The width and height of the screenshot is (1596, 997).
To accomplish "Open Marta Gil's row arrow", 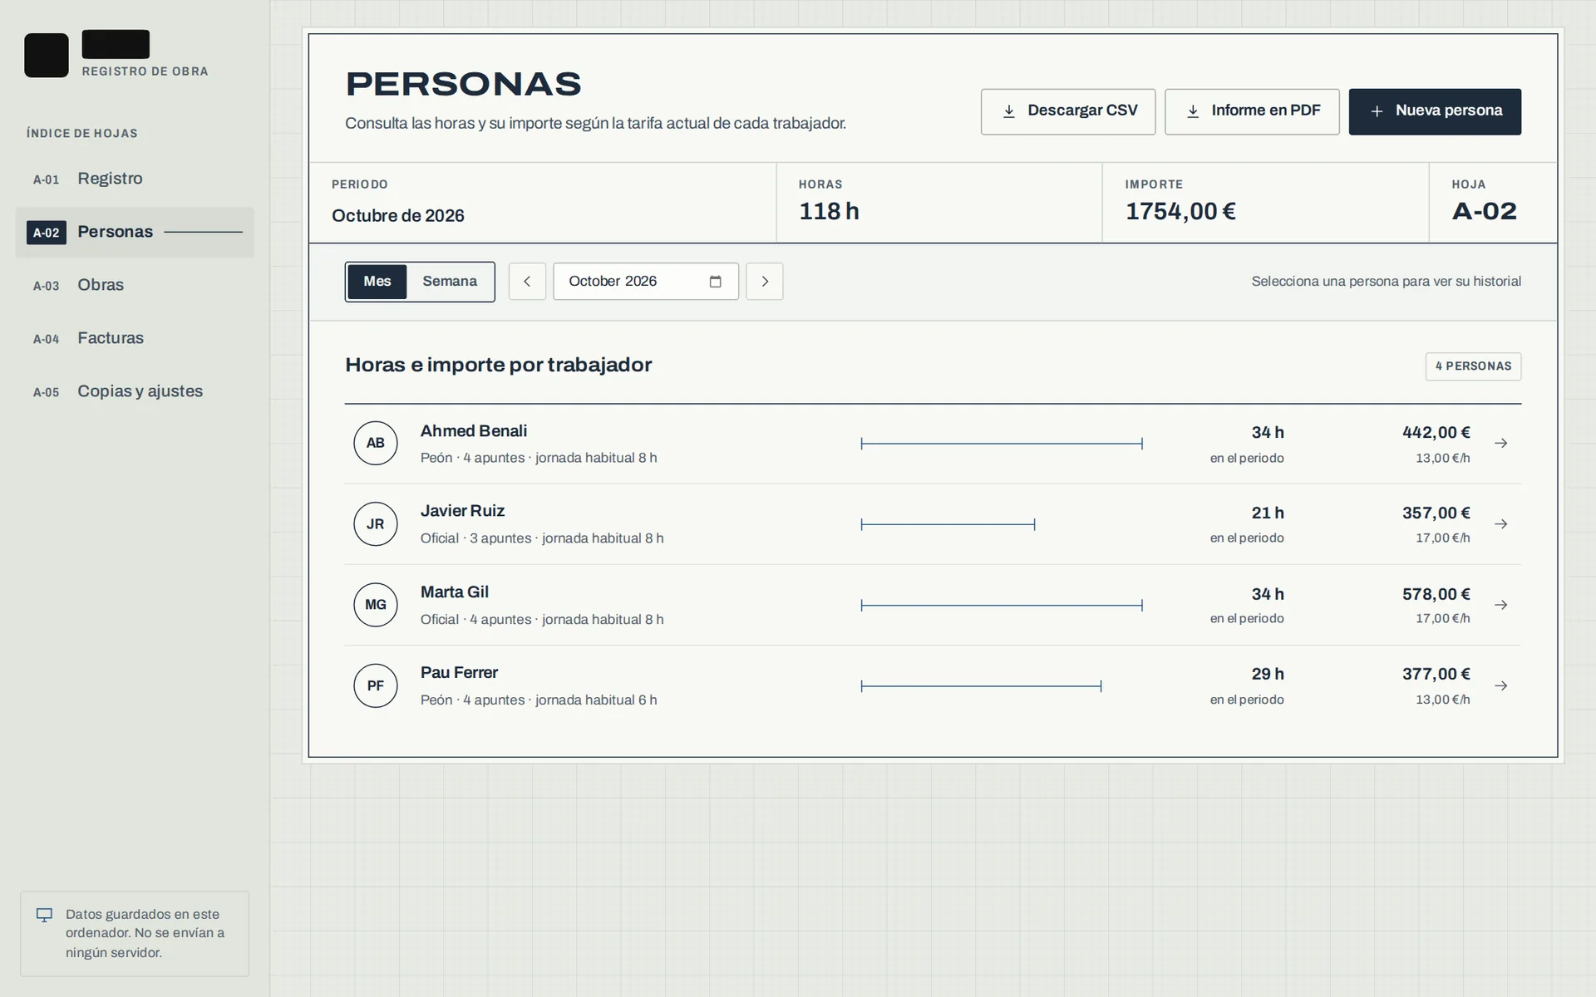I will point(1501,605).
